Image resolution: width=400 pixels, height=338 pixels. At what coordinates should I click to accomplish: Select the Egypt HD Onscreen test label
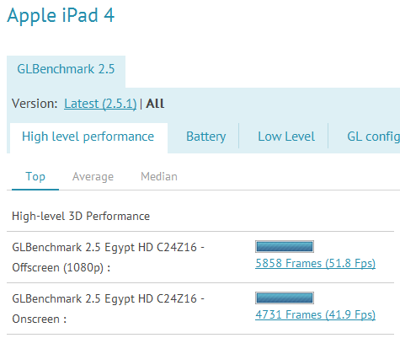coord(108,308)
